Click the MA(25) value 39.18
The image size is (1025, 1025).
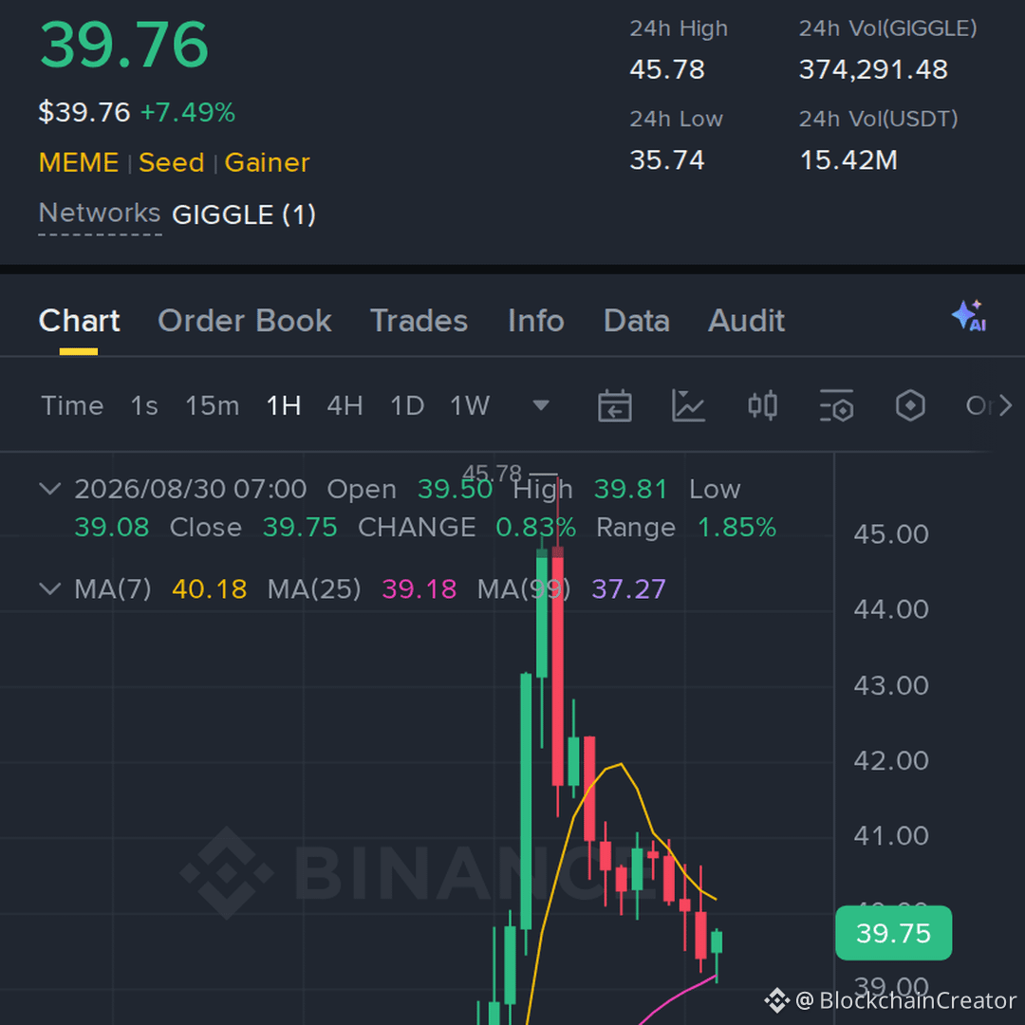419,589
